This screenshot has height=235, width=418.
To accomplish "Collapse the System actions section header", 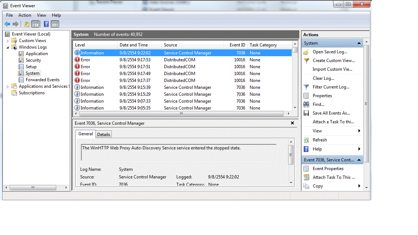I will 359,43.
